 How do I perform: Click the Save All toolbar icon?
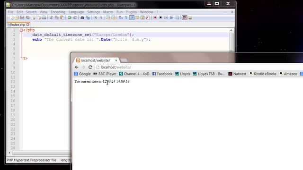[27, 18]
